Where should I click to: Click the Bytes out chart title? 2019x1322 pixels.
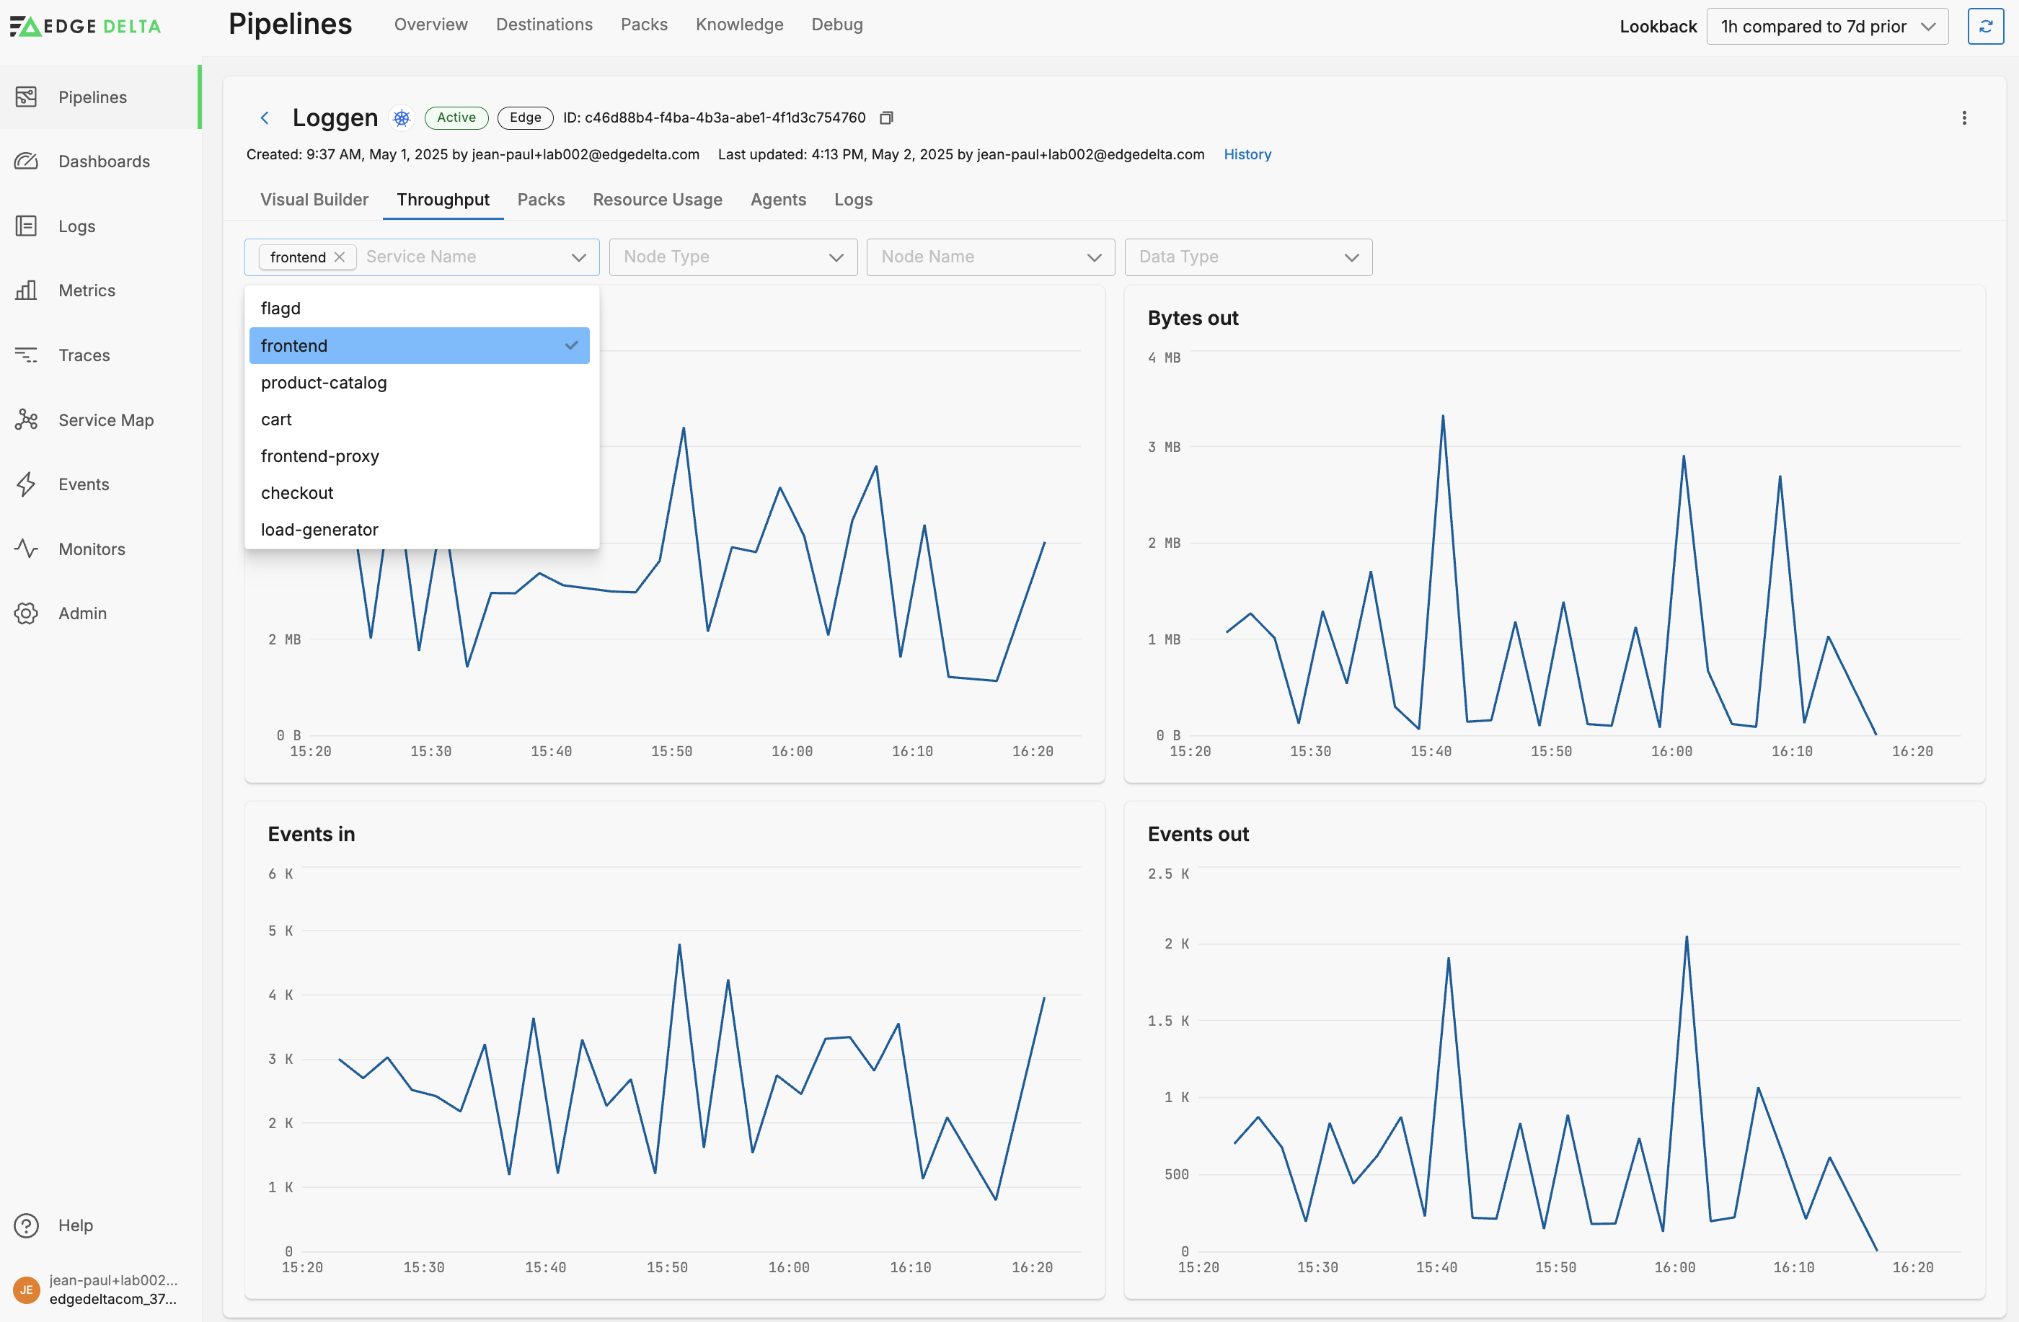click(x=1193, y=318)
